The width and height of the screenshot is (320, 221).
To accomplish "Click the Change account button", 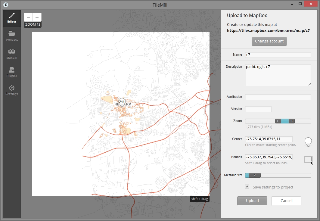I will (x=269, y=41).
